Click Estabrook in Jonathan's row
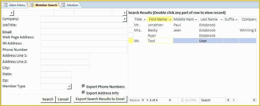Image resolution: width=260 pixels, height=106 pixels. click(x=211, y=25)
